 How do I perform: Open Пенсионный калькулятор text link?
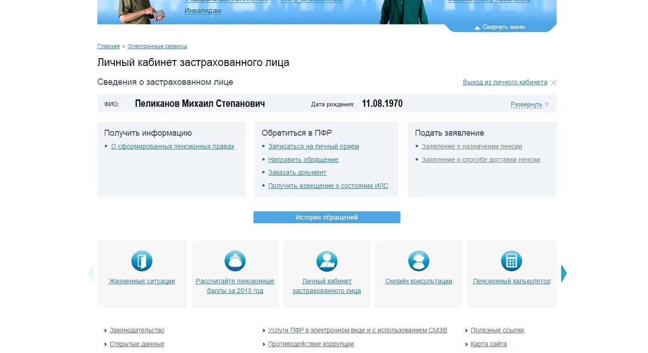pos(512,281)
